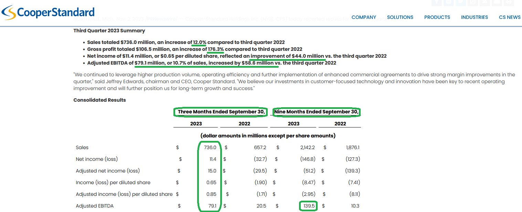Image resolution: width=522 pixels, height=212 pixels.
Task: Share via the faded Twitter icon
Action: point(461,2)
